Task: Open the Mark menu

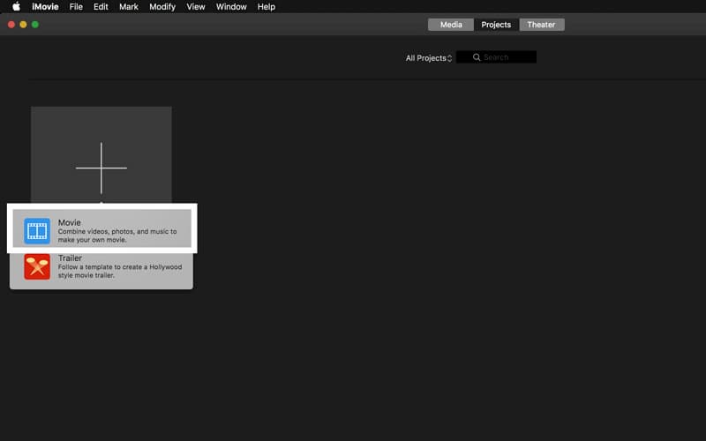Action: 129,7
